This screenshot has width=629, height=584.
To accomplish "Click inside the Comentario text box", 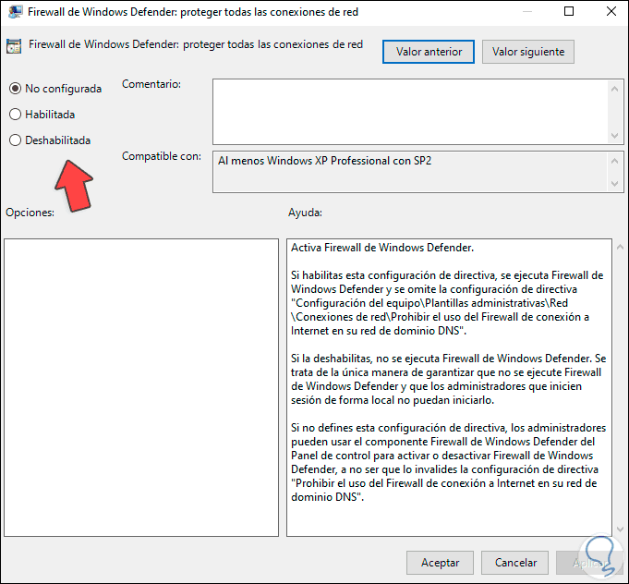I will pyautogui.click(x=411, y=112).
